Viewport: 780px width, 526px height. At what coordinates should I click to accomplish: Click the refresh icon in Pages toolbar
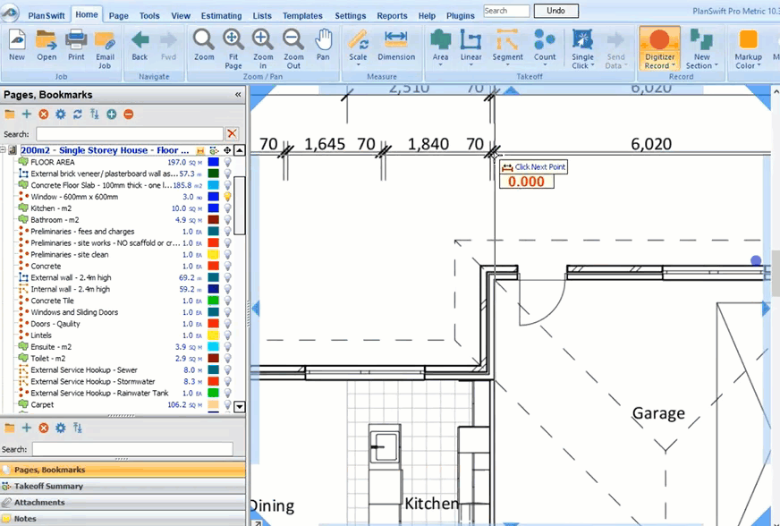[x=78, y=114]
